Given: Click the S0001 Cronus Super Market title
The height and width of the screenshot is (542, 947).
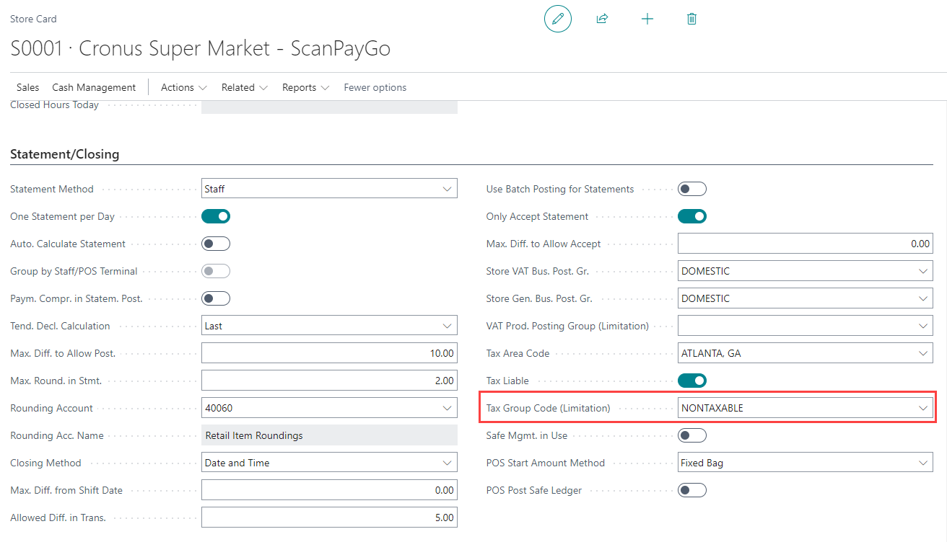Looking at the screenshot, I should (200, 48).
